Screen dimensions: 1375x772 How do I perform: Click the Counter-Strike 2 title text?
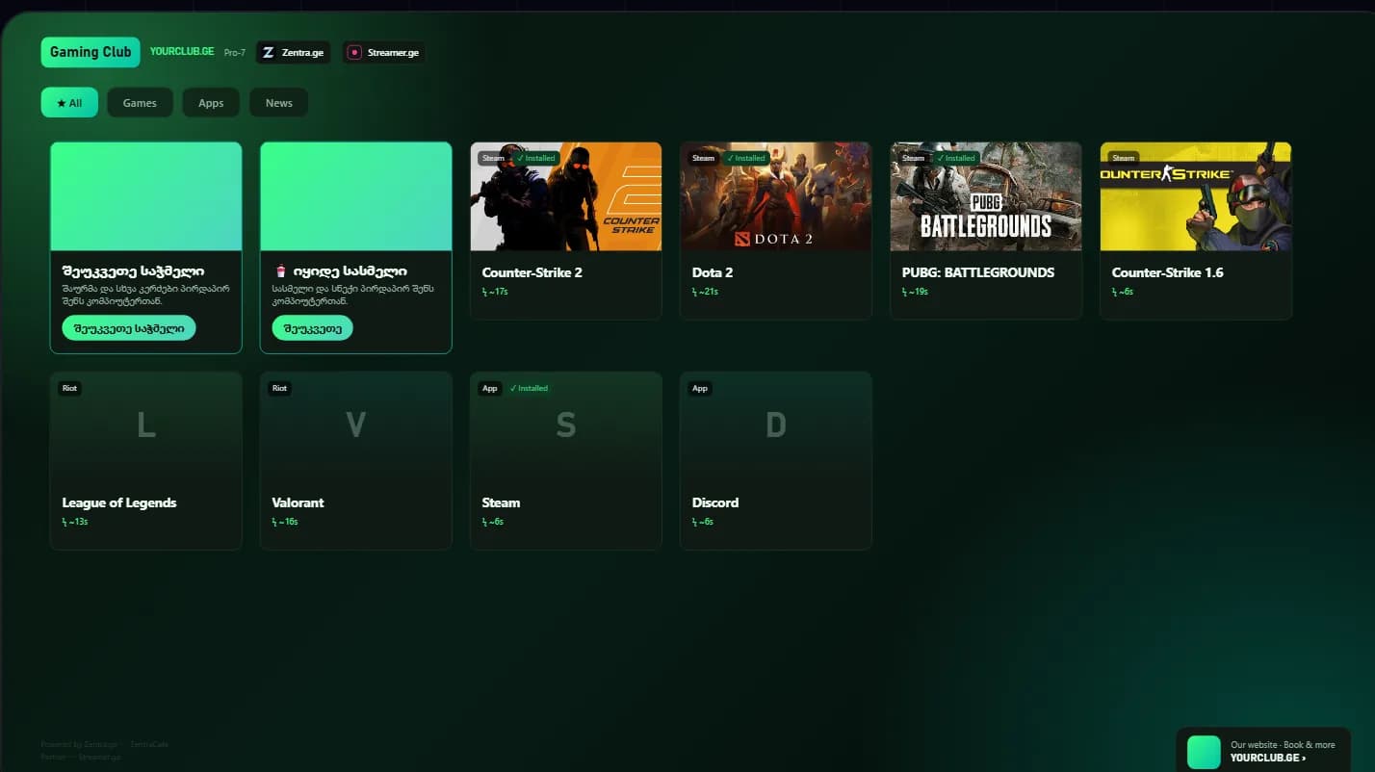point(532,272)
